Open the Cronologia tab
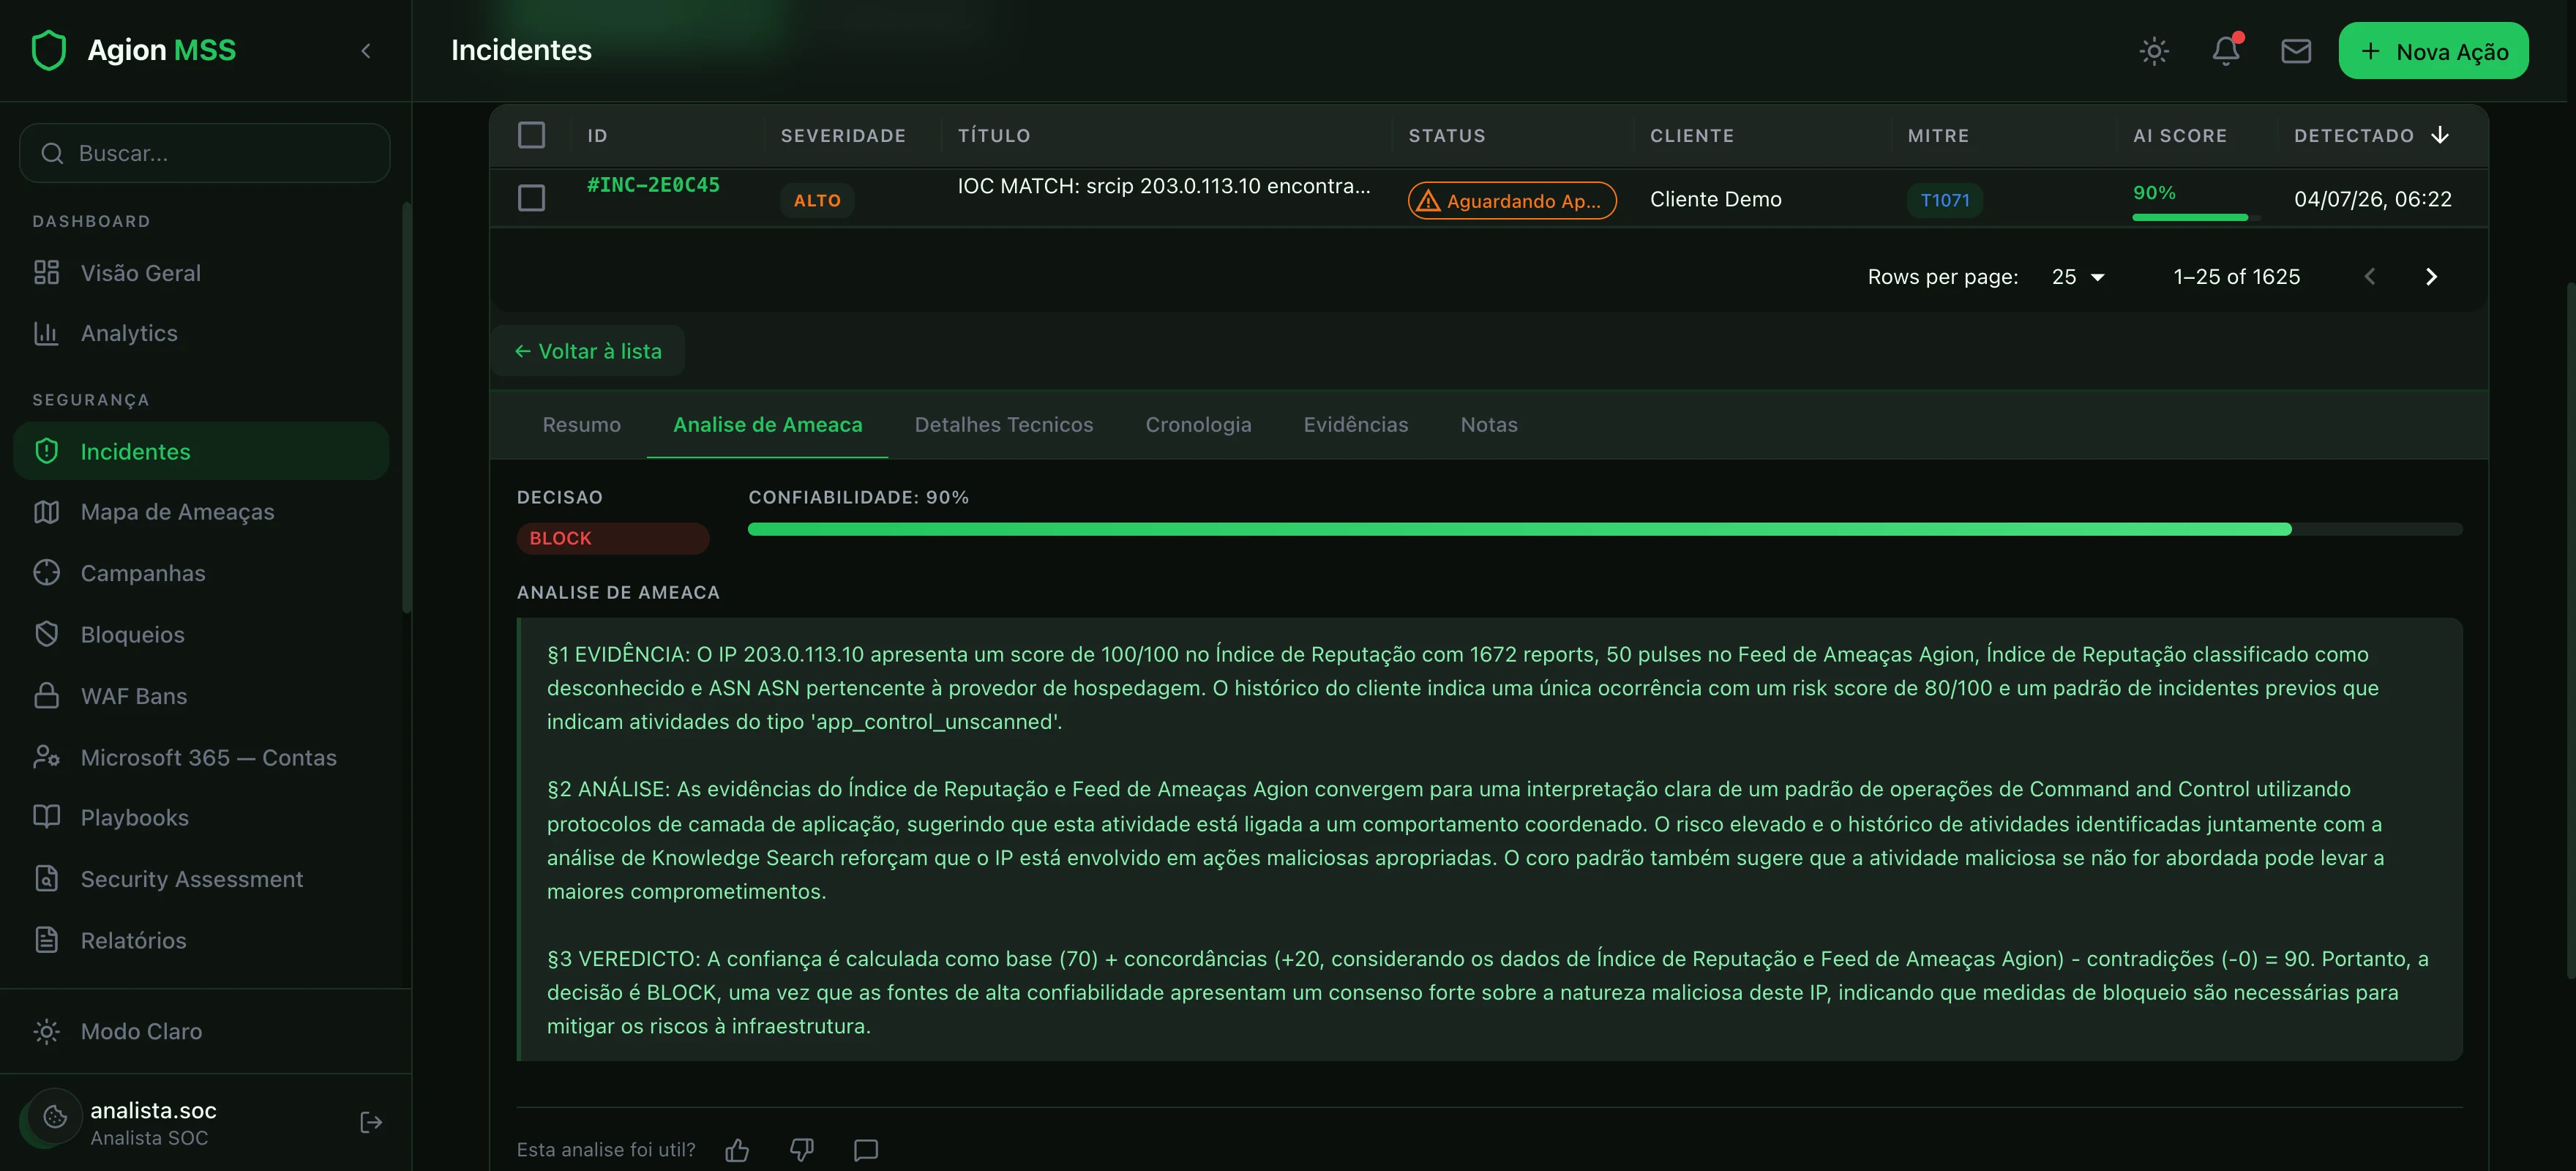2576x1171 pixels. [1198, 425]
